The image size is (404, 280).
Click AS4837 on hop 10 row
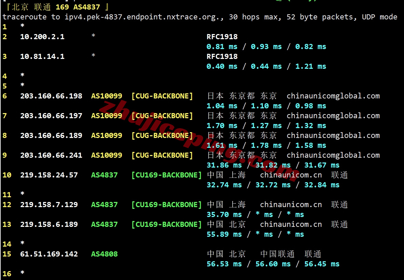(x=105, y=175)
